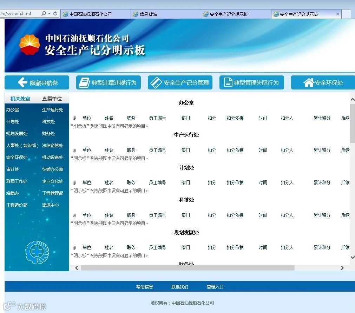Open the 科技处 link in the sidebar
This screenshot has height=313, width=355.
[x=48, y=122]
